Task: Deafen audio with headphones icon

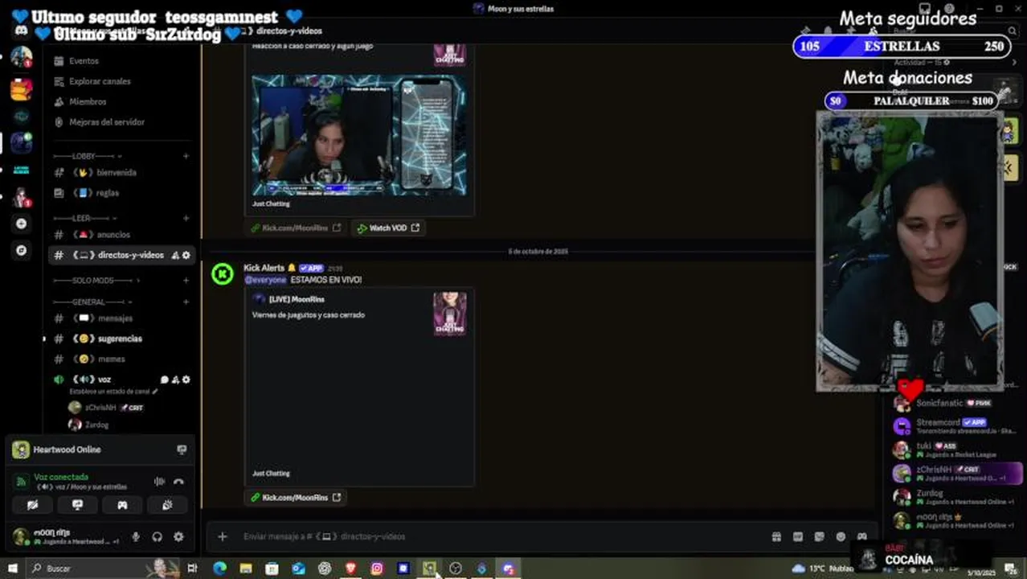Action: point(158,536)
